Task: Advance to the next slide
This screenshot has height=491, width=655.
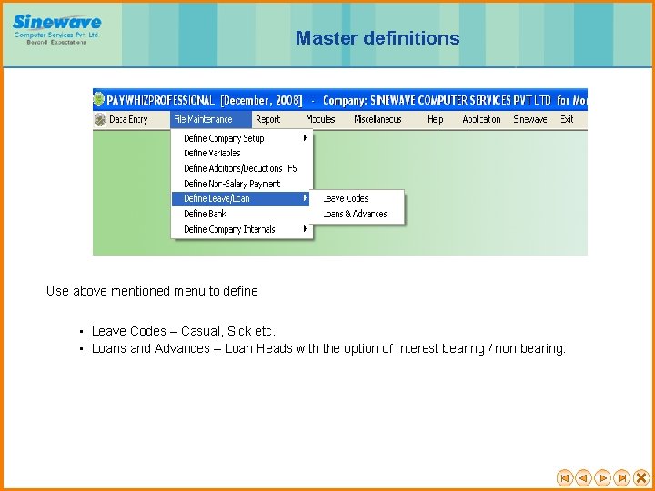Action: tap(603, 477)
